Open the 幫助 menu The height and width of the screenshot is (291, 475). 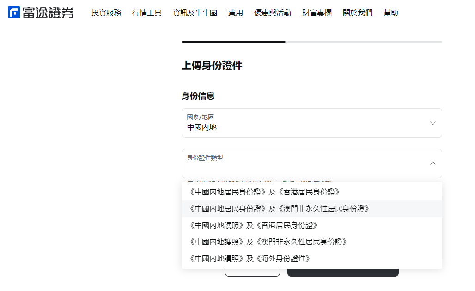[390, 13]
